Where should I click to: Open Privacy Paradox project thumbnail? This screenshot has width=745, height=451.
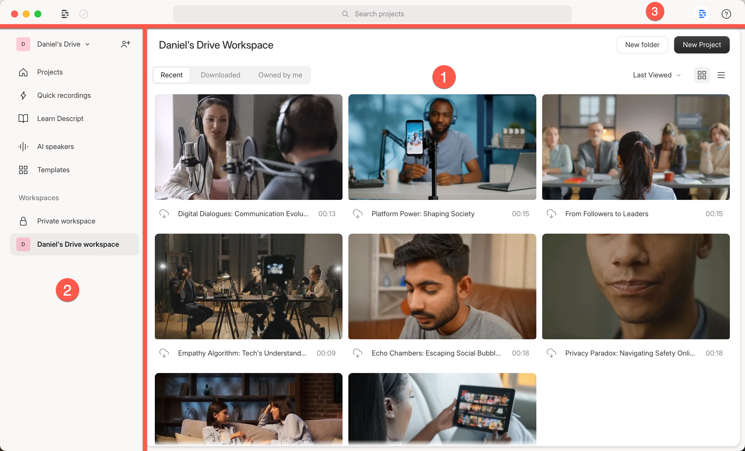click(x=636, y=286)
